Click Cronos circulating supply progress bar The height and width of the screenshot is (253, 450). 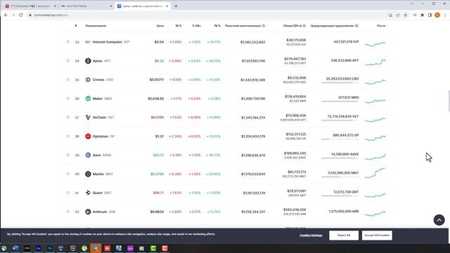[340, 83]
